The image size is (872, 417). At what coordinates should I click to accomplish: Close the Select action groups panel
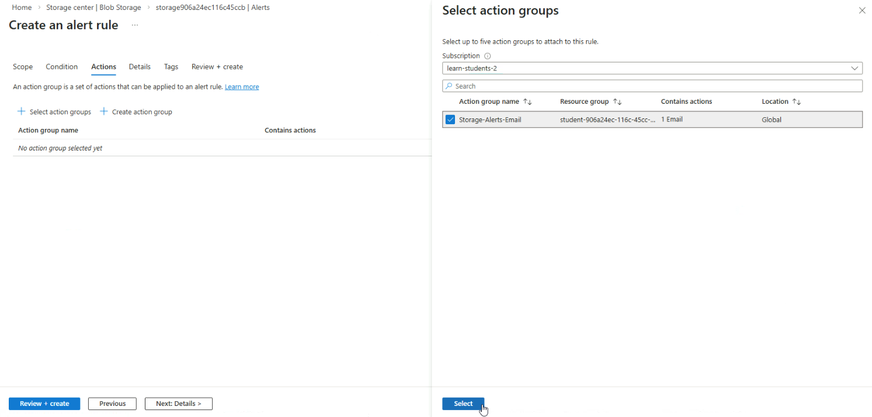point(862,10)
